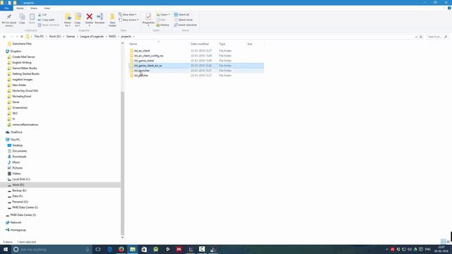The height and width of the screenshot is (254, 452).
Task: Click Cut in the Clipboard group
Action: click(42, 15)
